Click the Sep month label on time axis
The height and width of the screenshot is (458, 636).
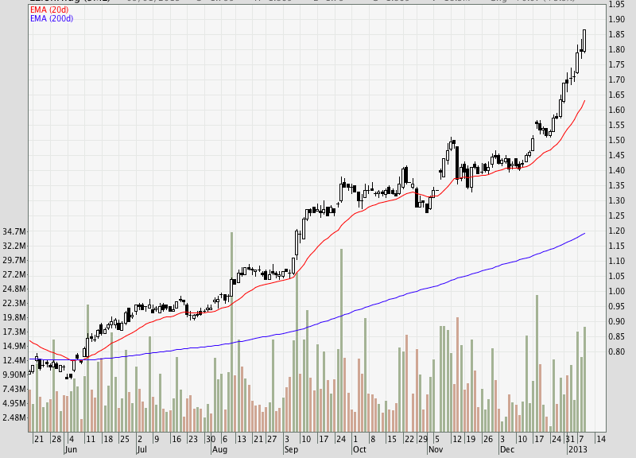coord(291,449)
